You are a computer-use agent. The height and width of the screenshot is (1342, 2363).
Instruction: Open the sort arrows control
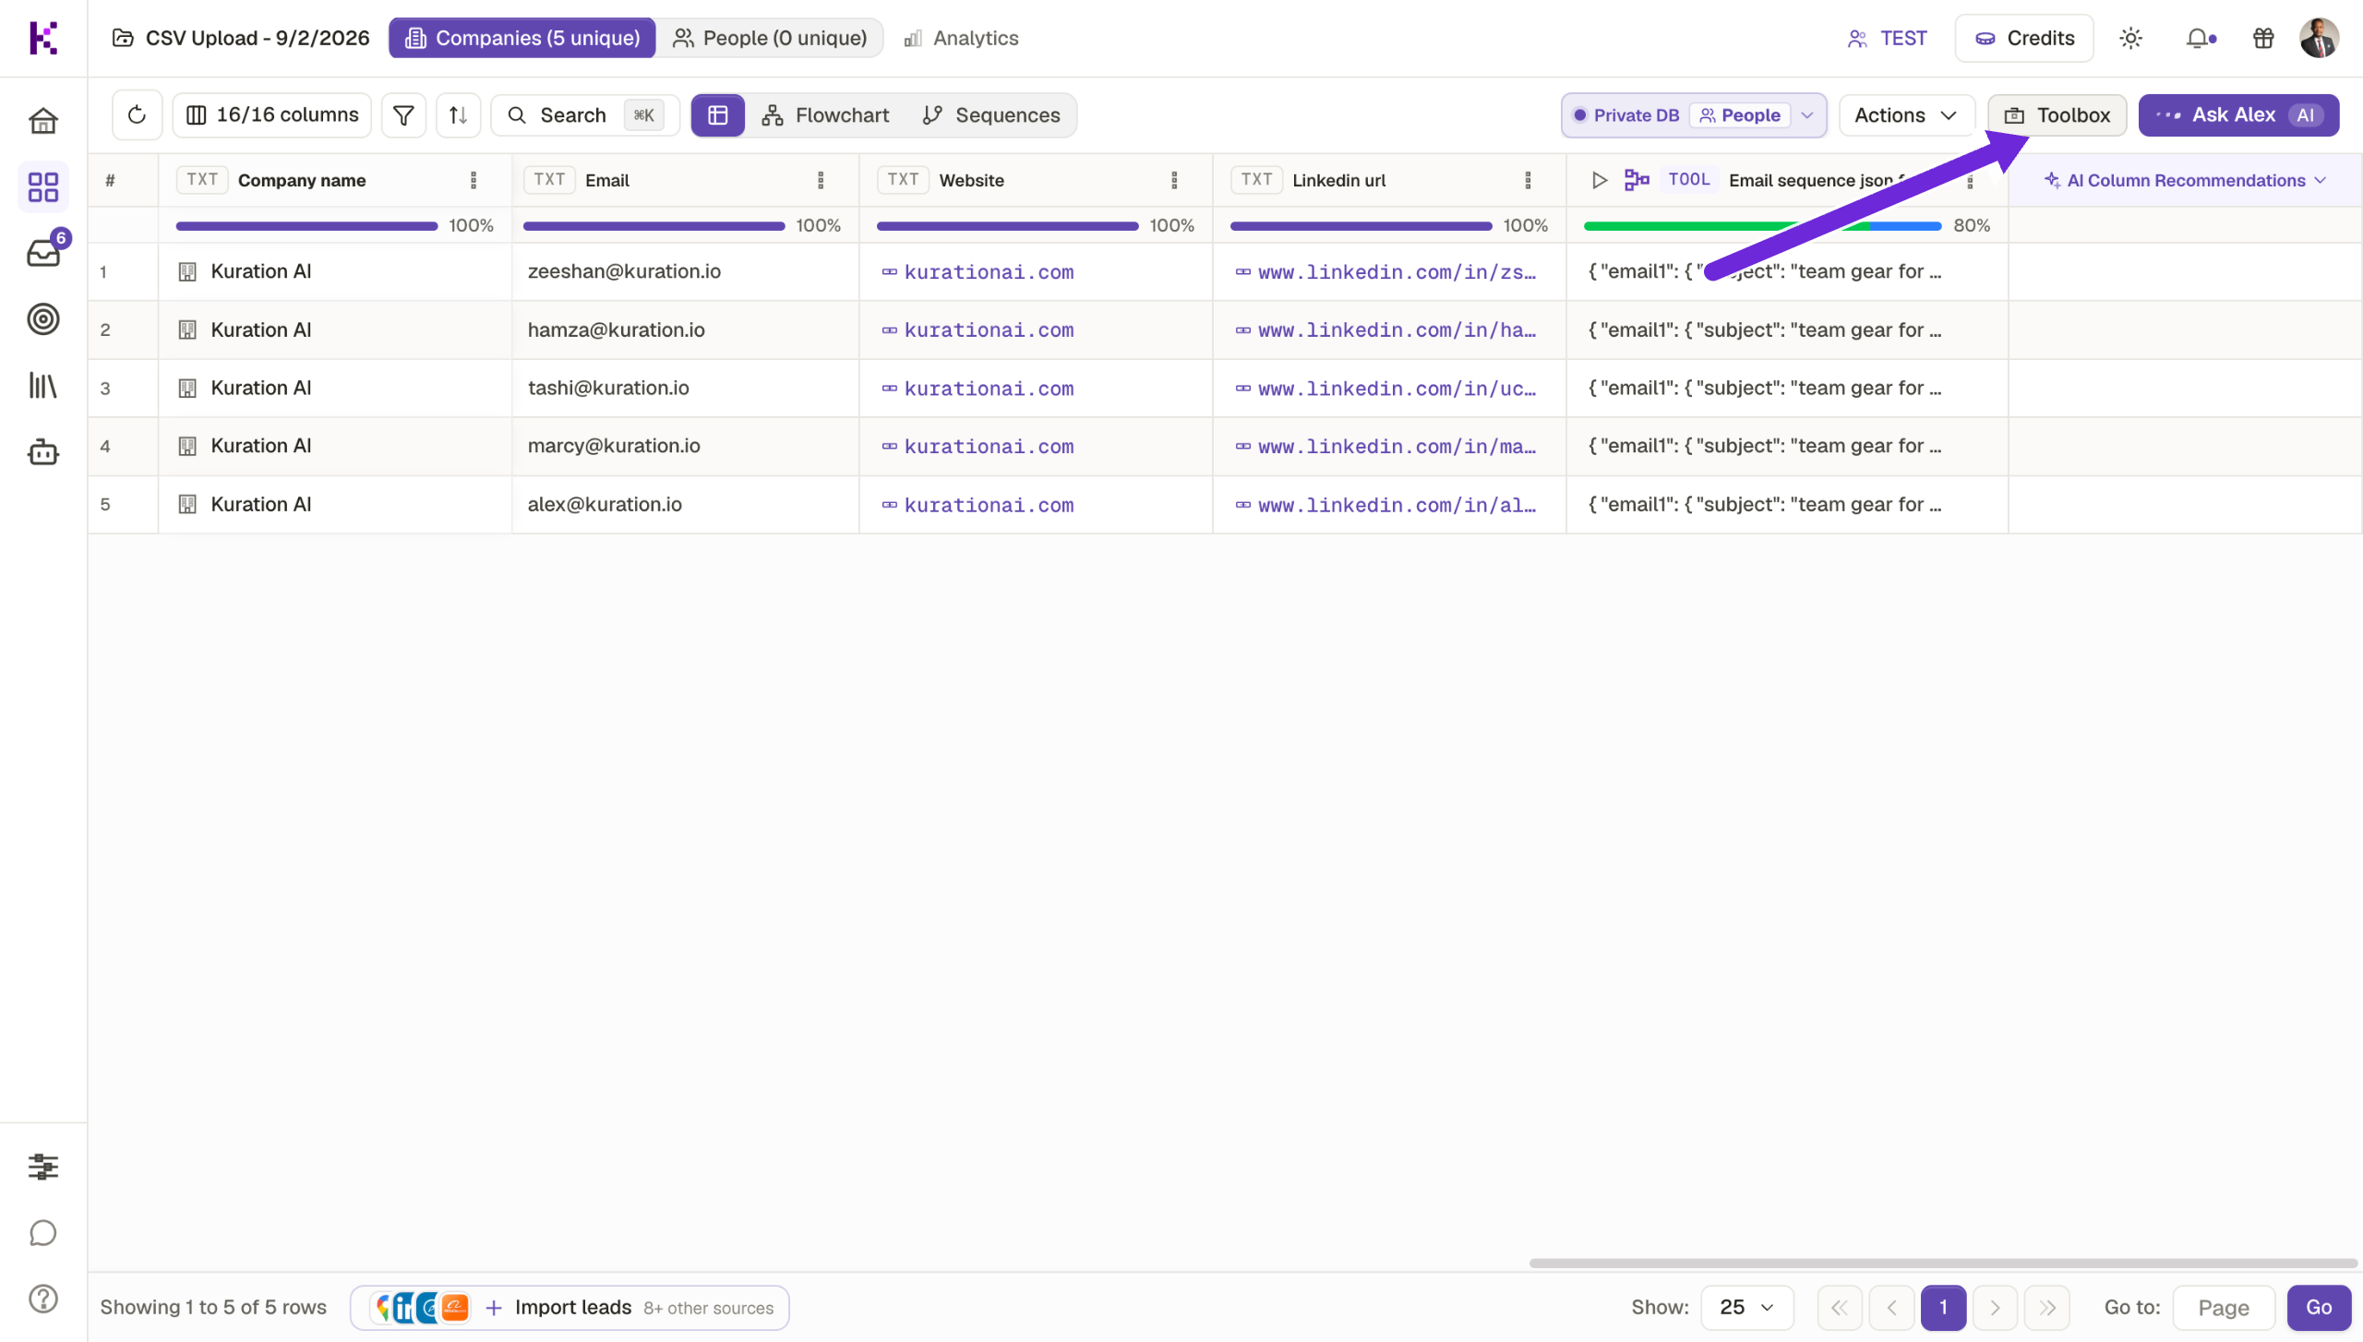coord(458,115)
